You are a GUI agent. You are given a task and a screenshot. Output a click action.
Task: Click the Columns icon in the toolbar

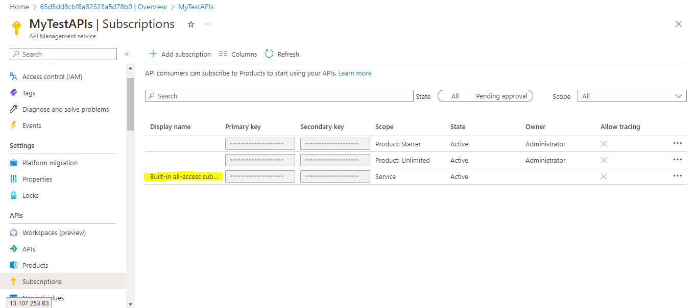(223, 54)
